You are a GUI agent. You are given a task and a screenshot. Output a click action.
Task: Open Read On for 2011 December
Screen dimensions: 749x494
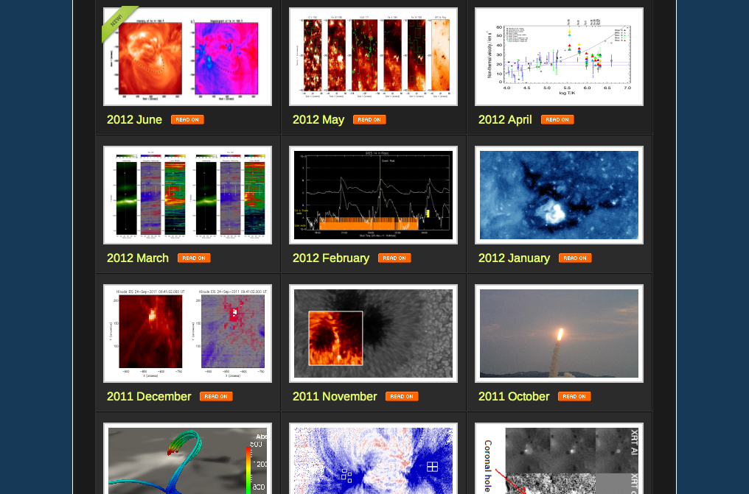(216, 397)
